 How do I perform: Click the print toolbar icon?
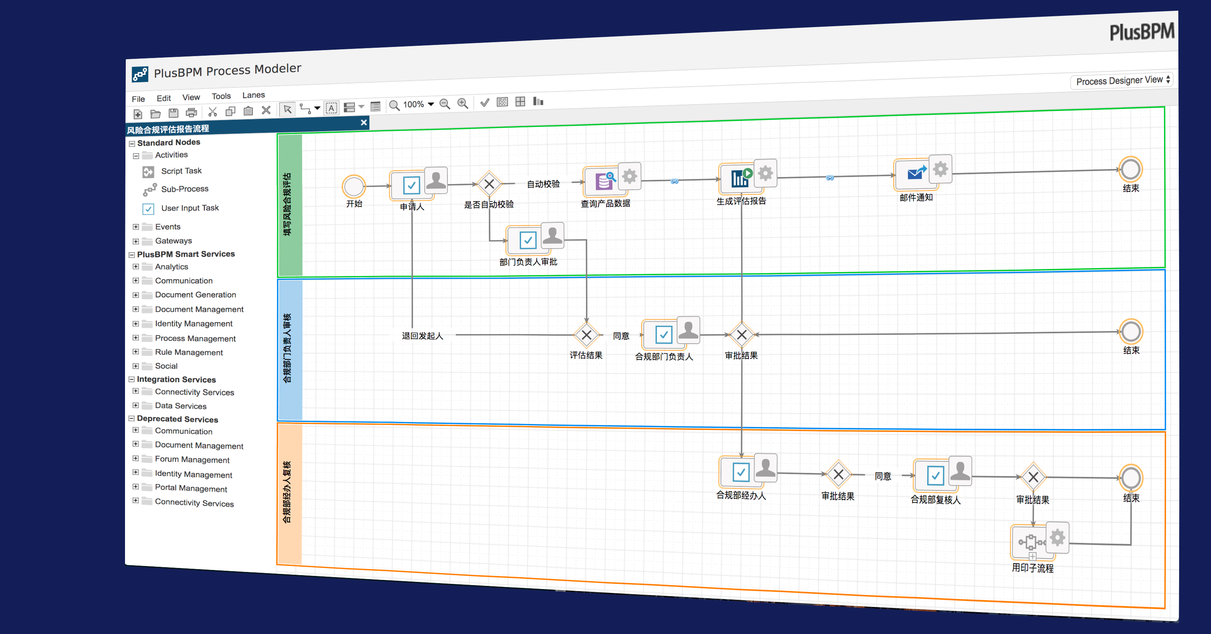tap(191, 112)
